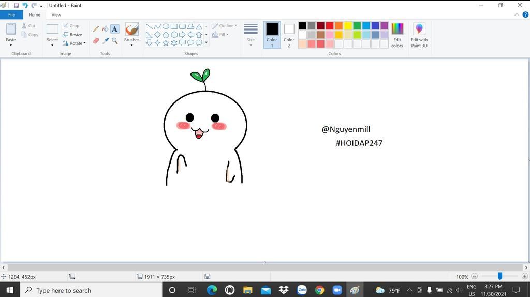Click the Resize button
The image size is (530, 297).
(x=72, y=35)
